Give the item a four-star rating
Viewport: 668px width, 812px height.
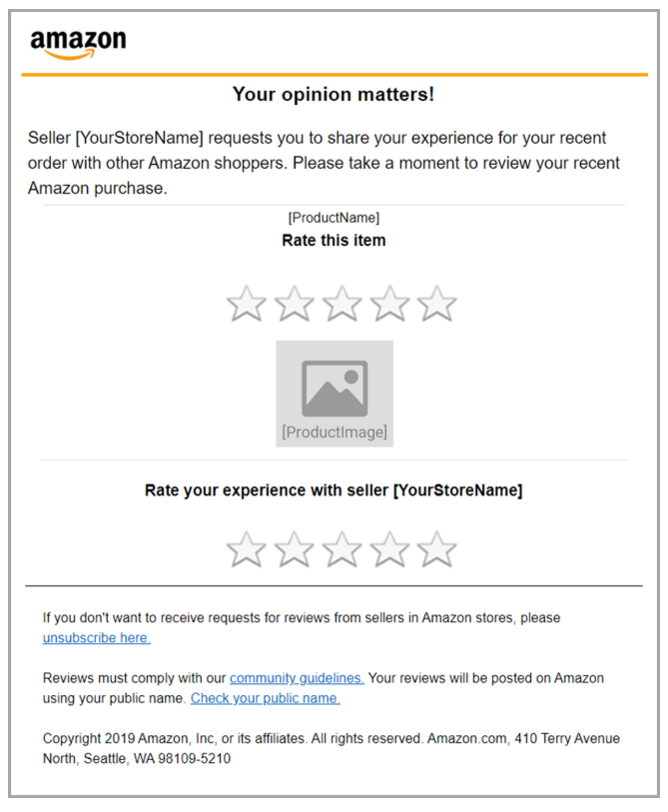point(389,304)
